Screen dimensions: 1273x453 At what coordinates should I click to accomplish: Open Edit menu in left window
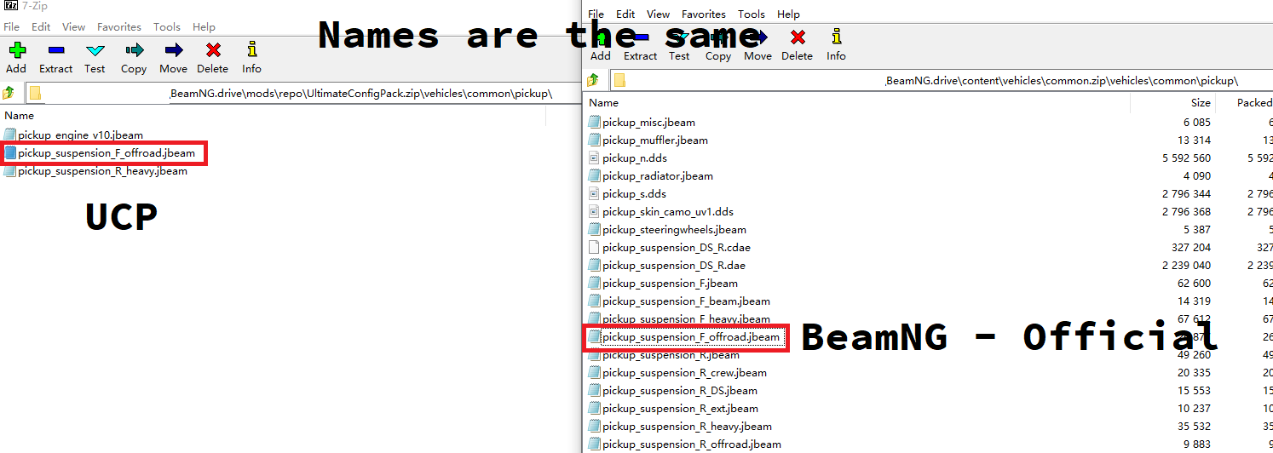point(41,27)
